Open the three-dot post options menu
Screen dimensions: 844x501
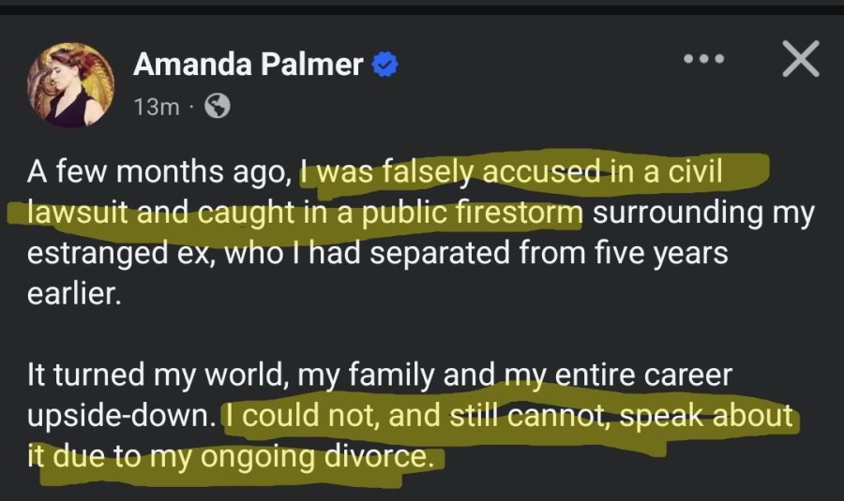[x=704, y=58]
